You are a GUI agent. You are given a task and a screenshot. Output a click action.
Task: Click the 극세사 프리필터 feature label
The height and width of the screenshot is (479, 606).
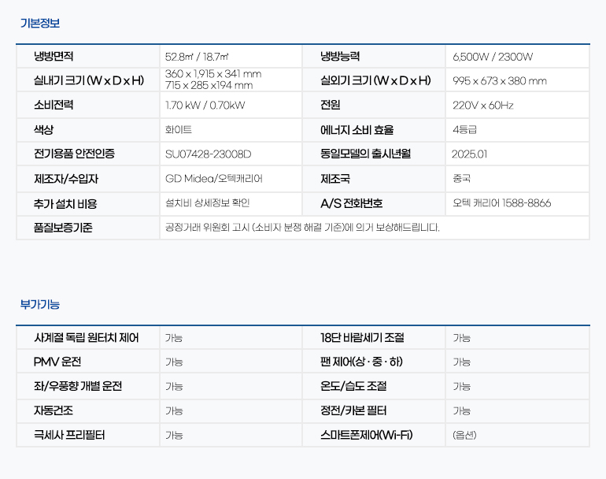(x=69, y=435)
